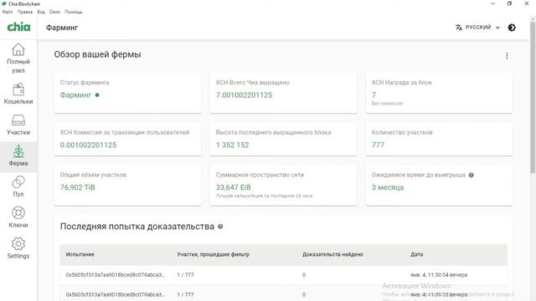This screenshot has width=536, height=301.
Task: Open the Пул pool section
Action: (x=18, y=186)
